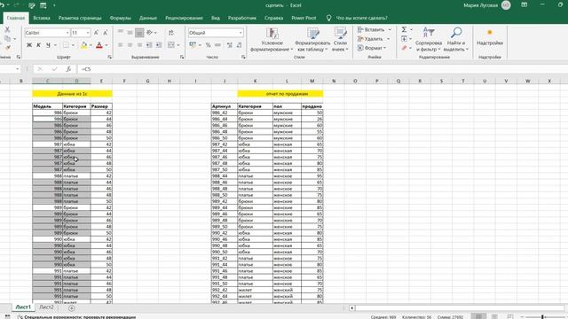The height and width of the screenshot is (319, 568).
Task: Expand the Delete (Удалить) cells dropdown arrow
Action: [x=389, y=39]
